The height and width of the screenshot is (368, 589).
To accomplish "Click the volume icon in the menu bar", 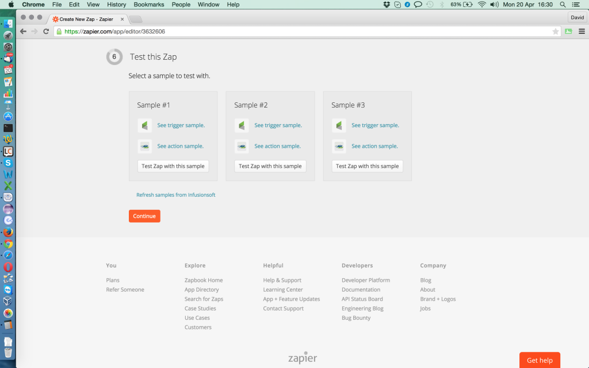I will pyautogui.click(x=494, y=5).
